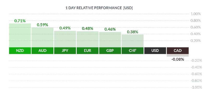This screenshot has height=93, width=208.
Task: Click the CHF 0.38% performance bar
Action: click(x=133, y=41)
